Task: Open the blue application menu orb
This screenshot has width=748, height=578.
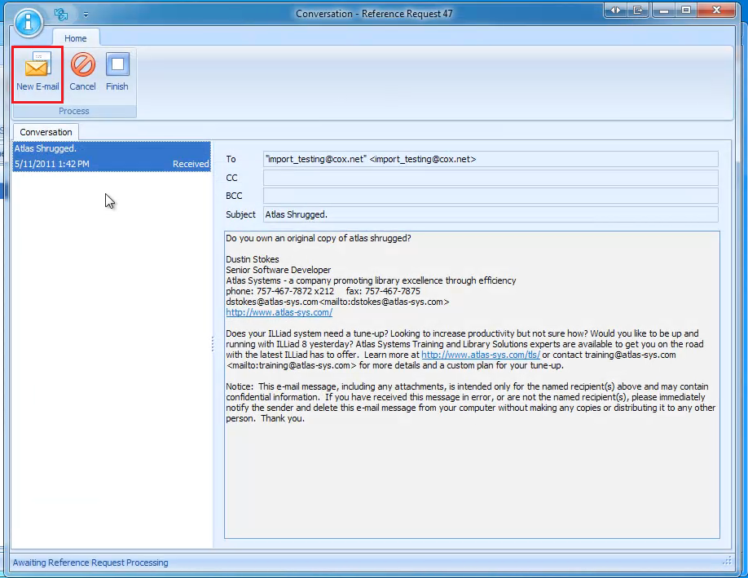Action: click(27, 22)
